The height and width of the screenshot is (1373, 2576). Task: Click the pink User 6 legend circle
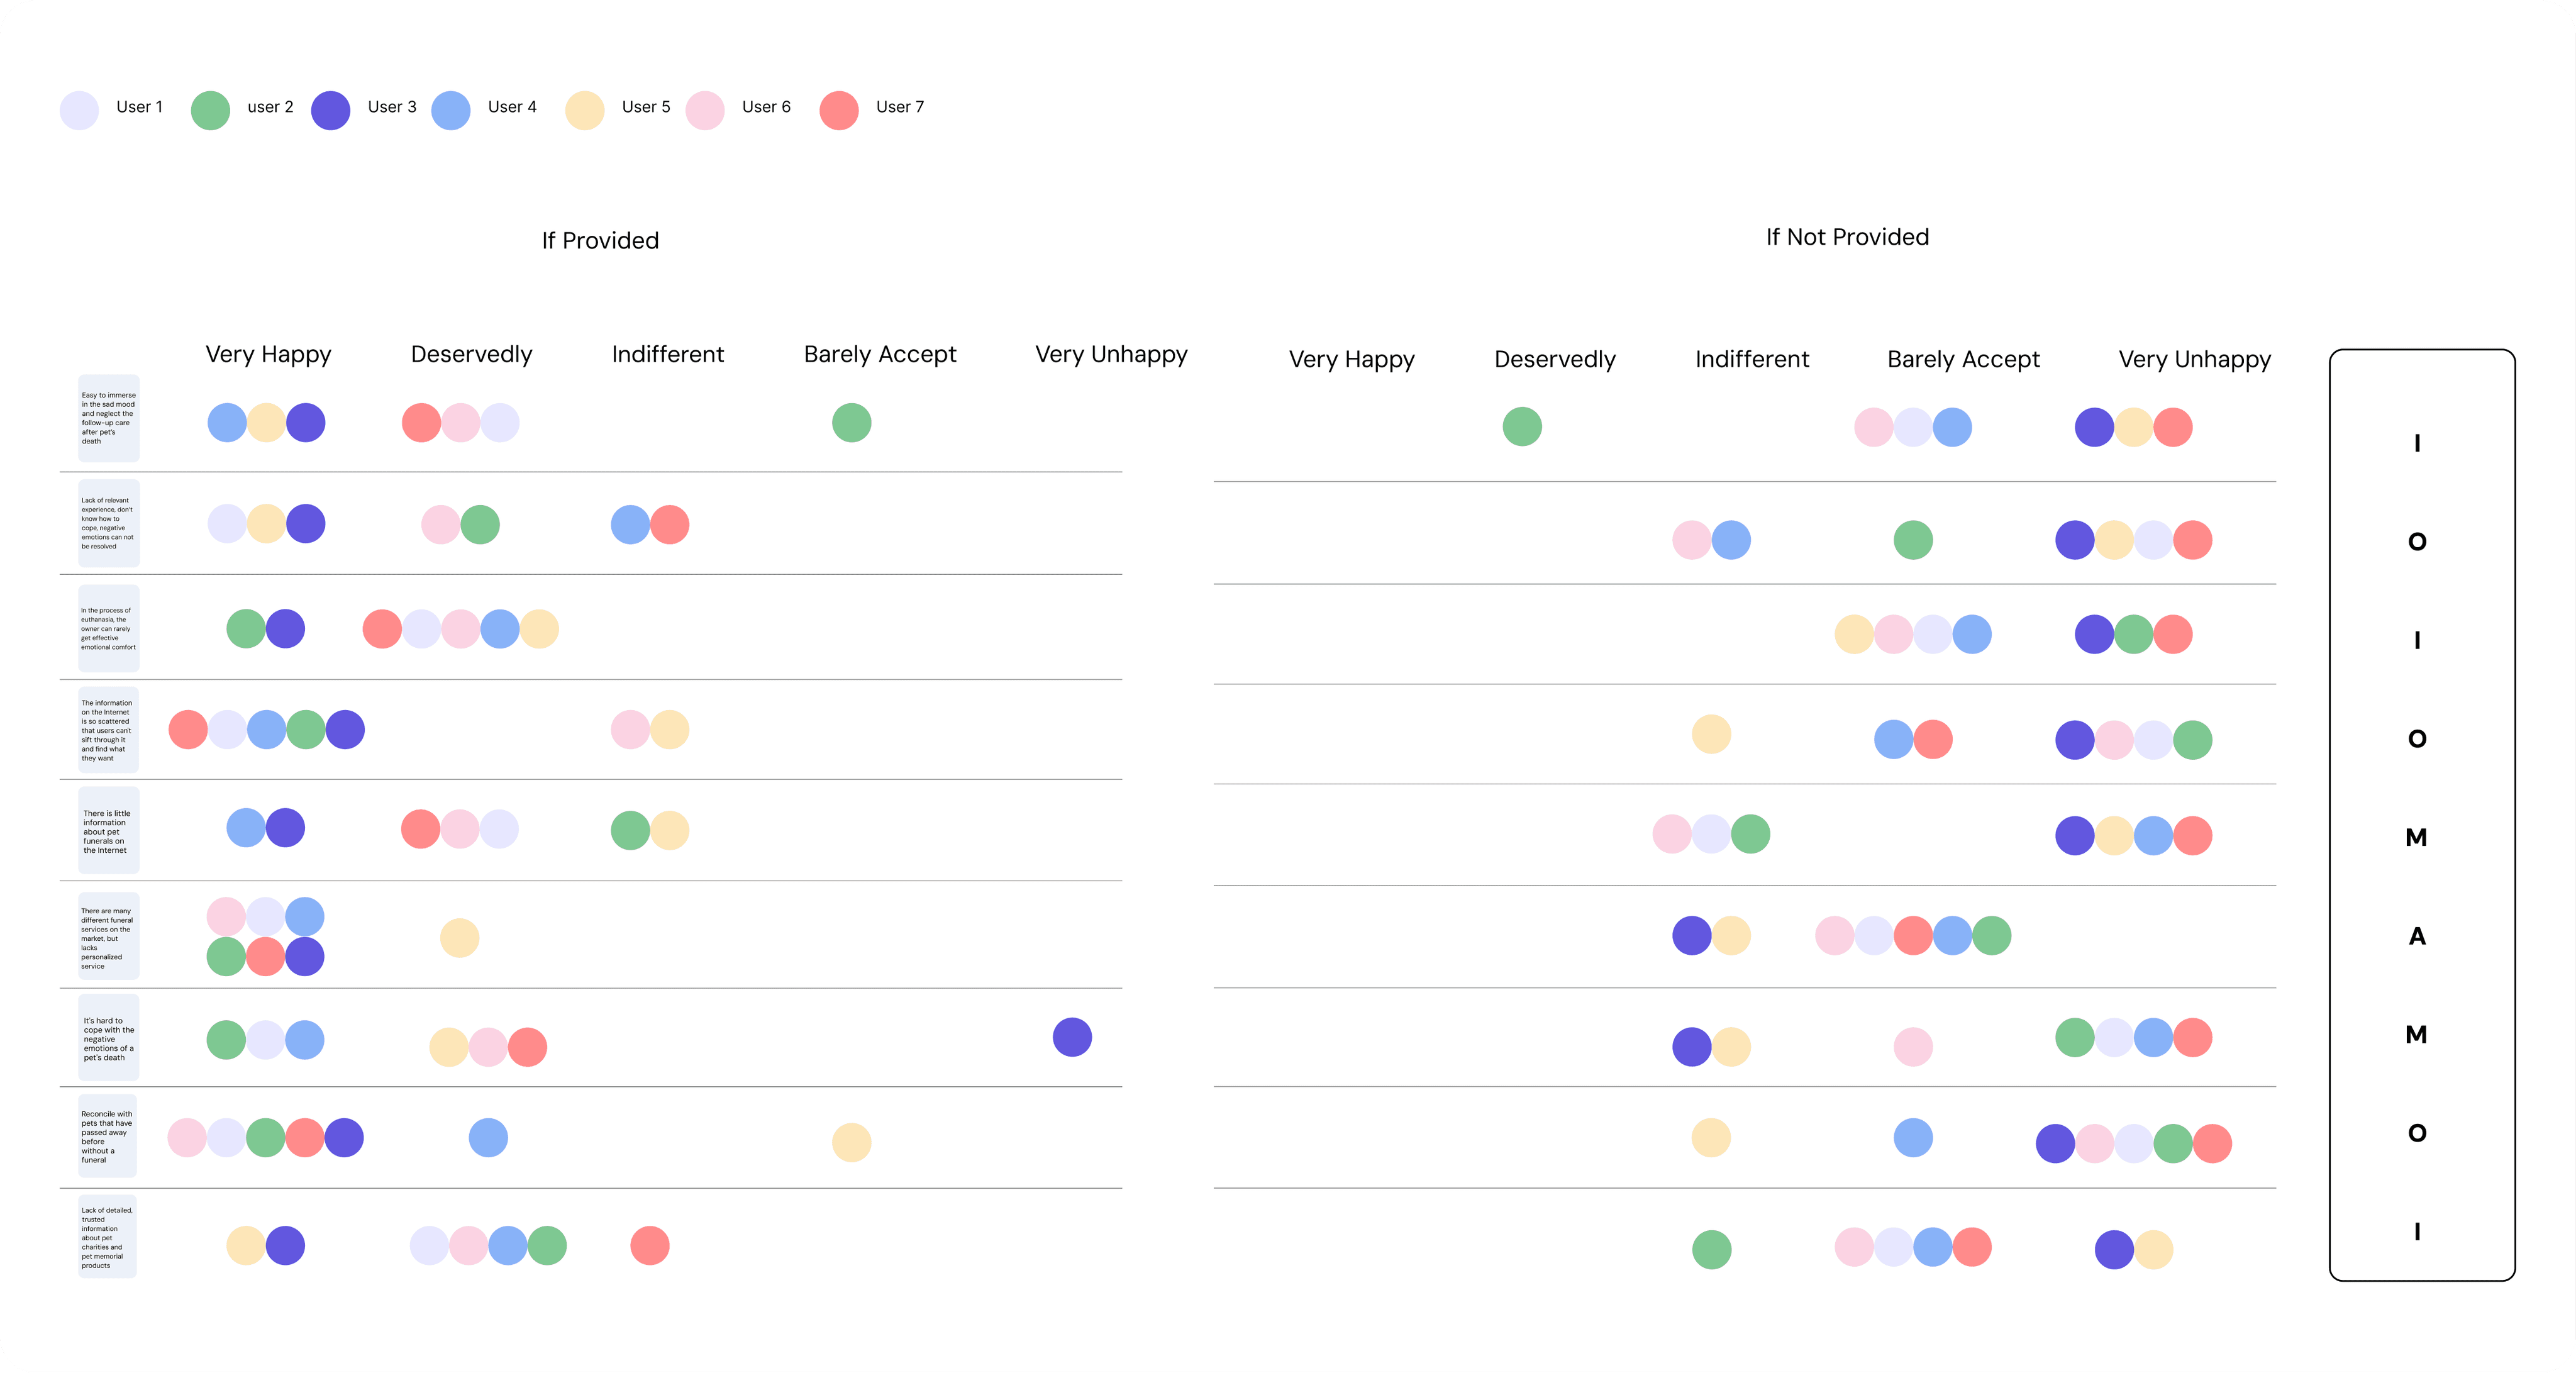pyautogui.click(x=705, y=110)
